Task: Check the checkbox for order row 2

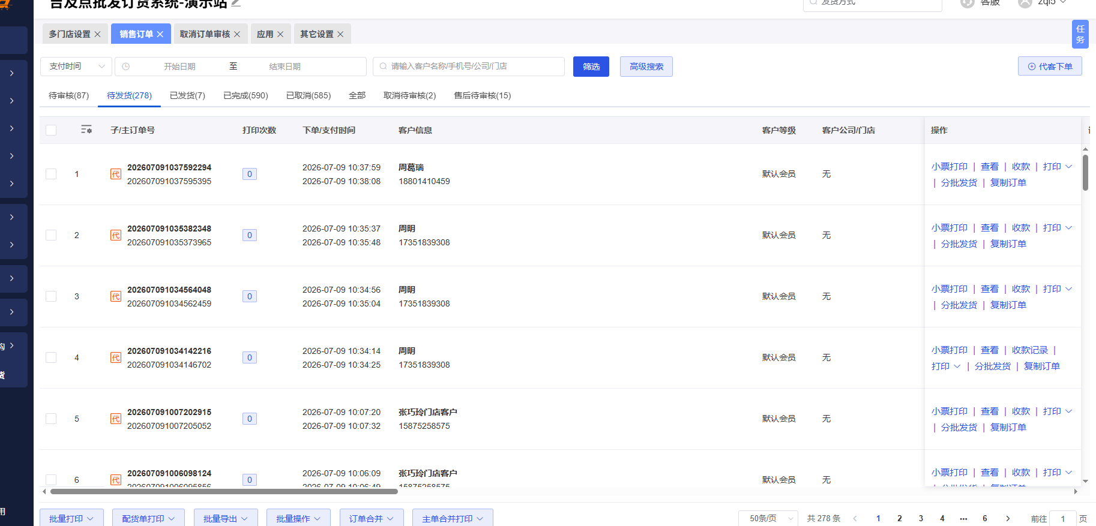Action: pos(51,235)
